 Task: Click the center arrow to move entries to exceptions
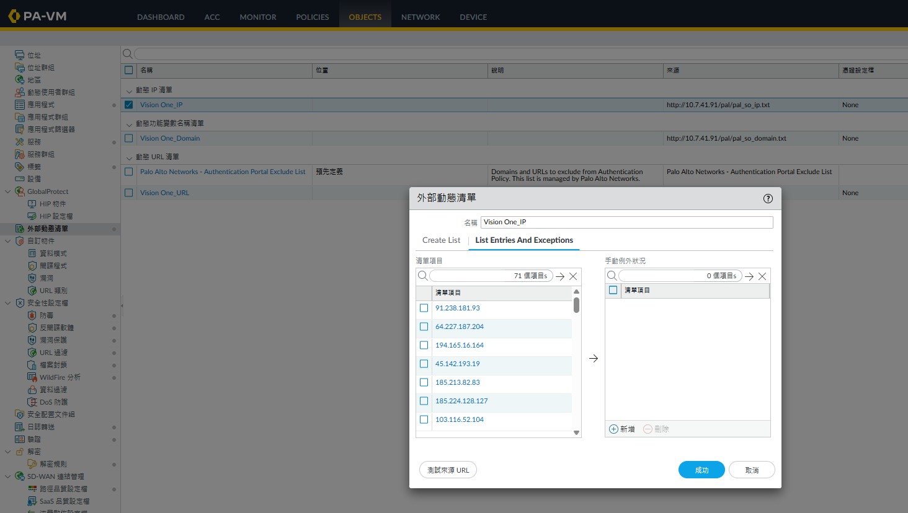tap(594, 359)
